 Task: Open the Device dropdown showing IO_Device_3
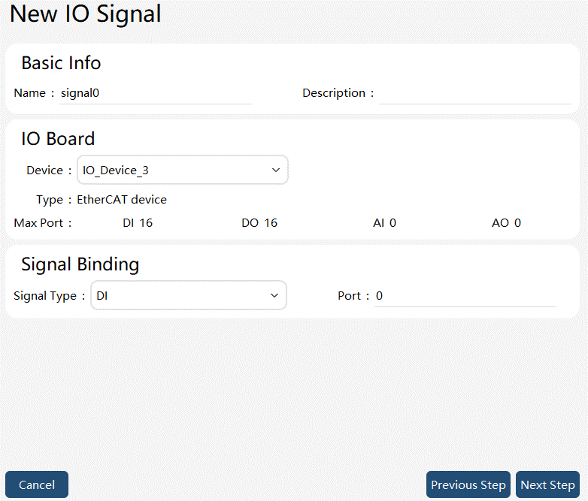(183, 170)
